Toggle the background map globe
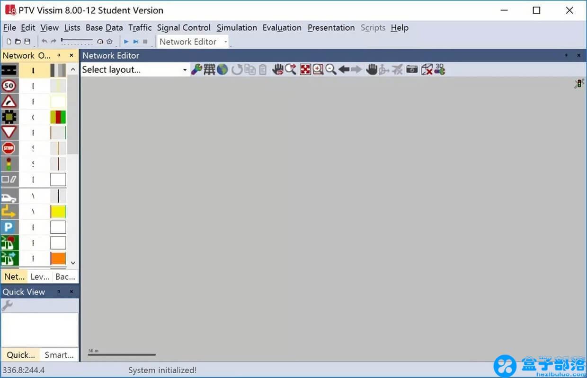Image resolution: width=587 pixels, height=378 pixels. click(222, 70)
